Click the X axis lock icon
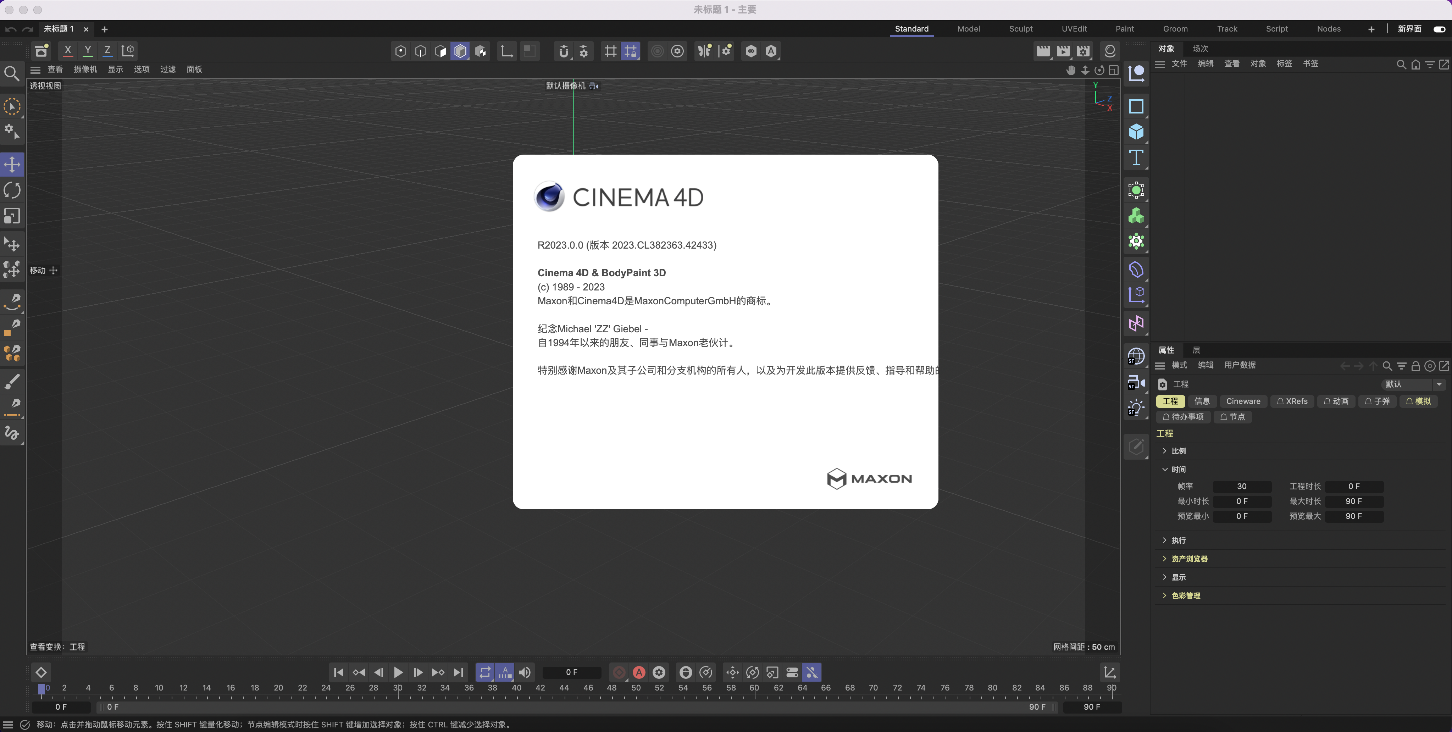 pyautogui.click(x=68, y=51)
